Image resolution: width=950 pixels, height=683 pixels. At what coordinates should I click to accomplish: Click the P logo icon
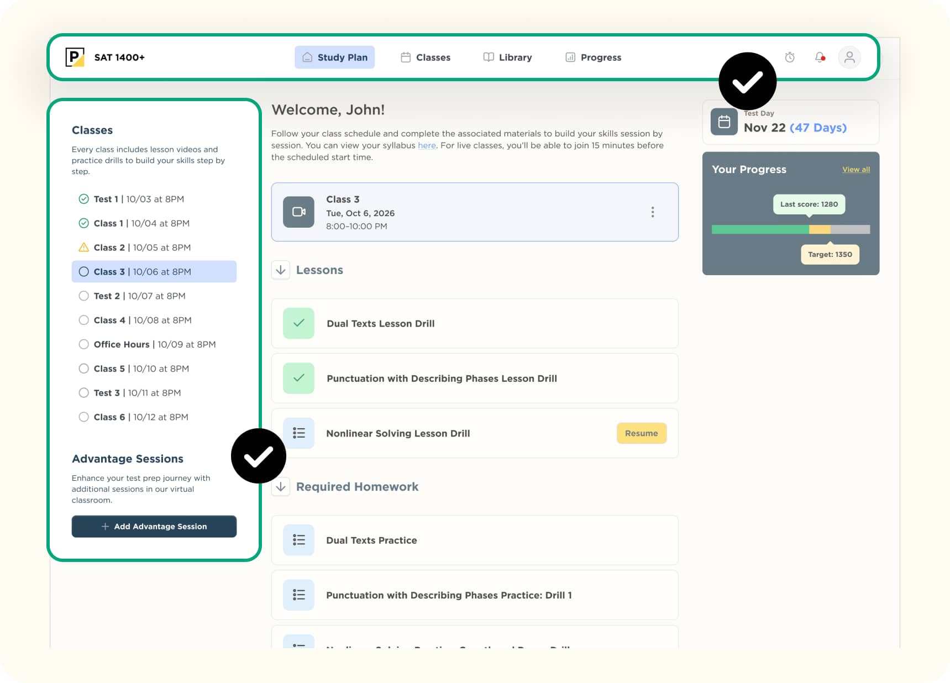(75, 57)
